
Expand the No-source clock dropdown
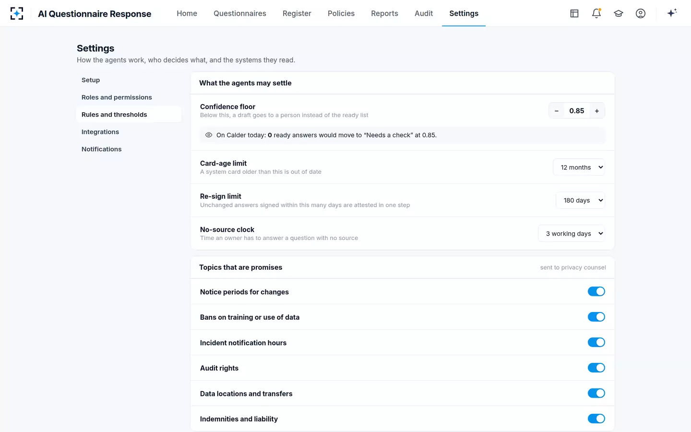572,234
